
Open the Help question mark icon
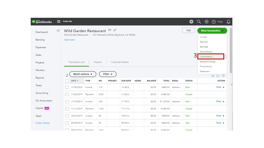coord(214,22)
